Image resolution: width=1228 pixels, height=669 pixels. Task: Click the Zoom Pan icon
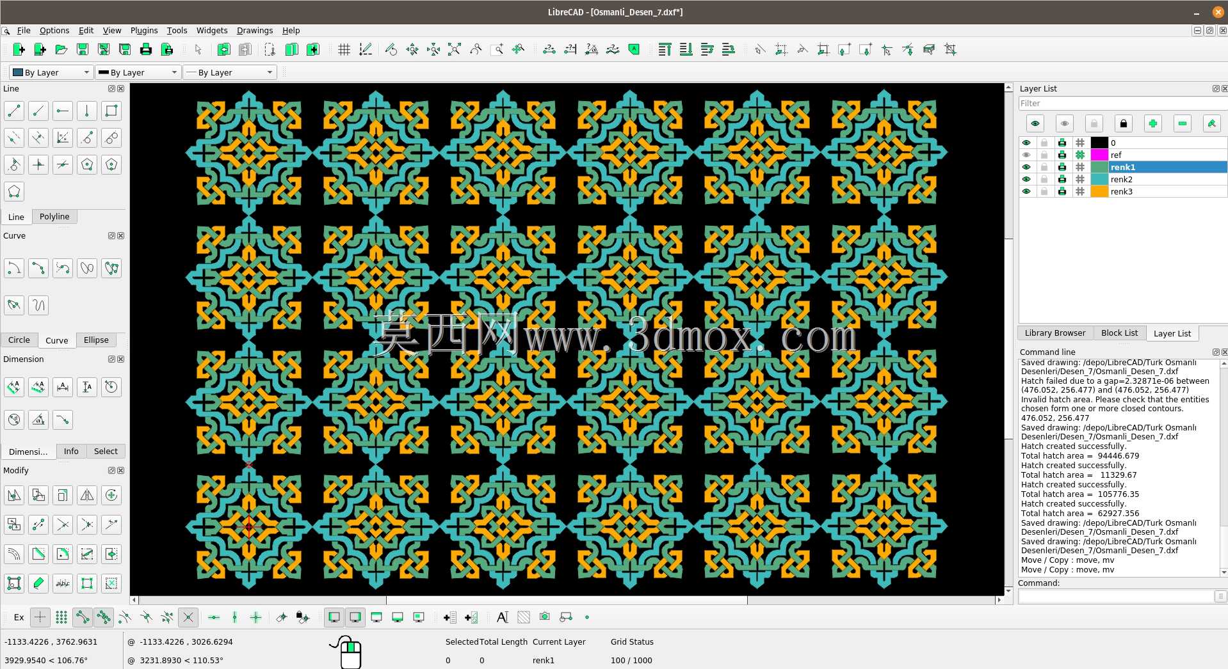518,49
